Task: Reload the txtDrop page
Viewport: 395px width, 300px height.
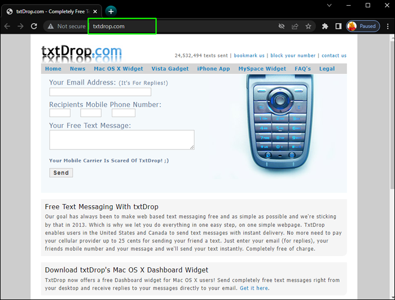Action: click(34, 26)
